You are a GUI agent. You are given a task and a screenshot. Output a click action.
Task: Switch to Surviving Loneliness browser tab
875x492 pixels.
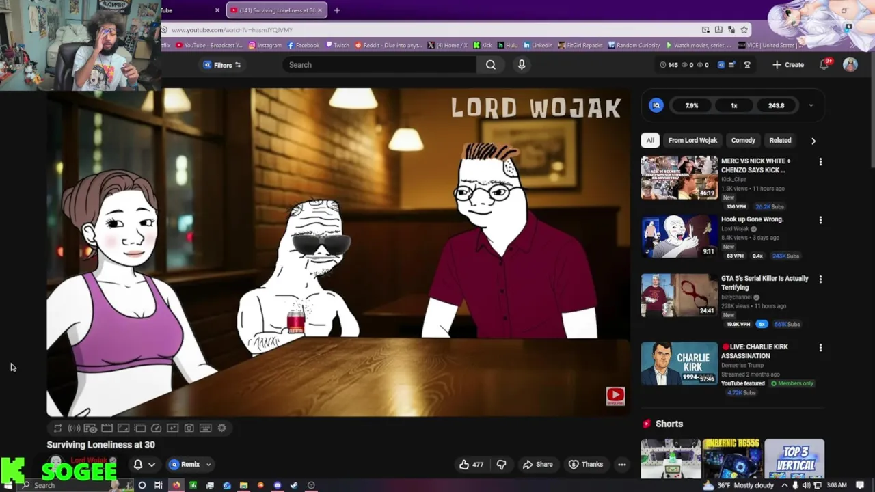tap(276, 10)
